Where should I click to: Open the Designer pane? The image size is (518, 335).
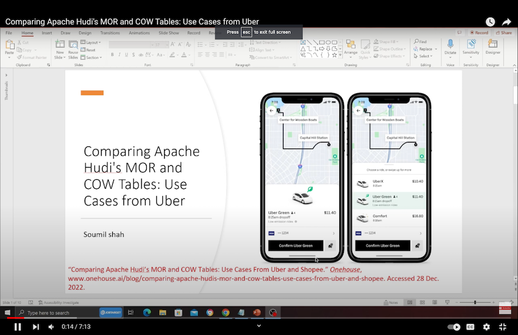point(493,47)
